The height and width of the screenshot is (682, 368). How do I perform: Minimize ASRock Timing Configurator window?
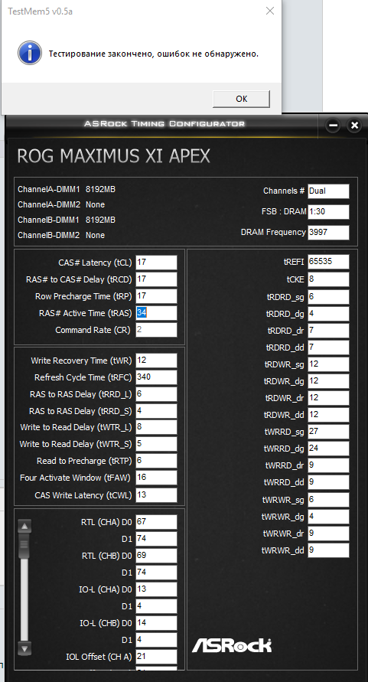tap(334, 126)
